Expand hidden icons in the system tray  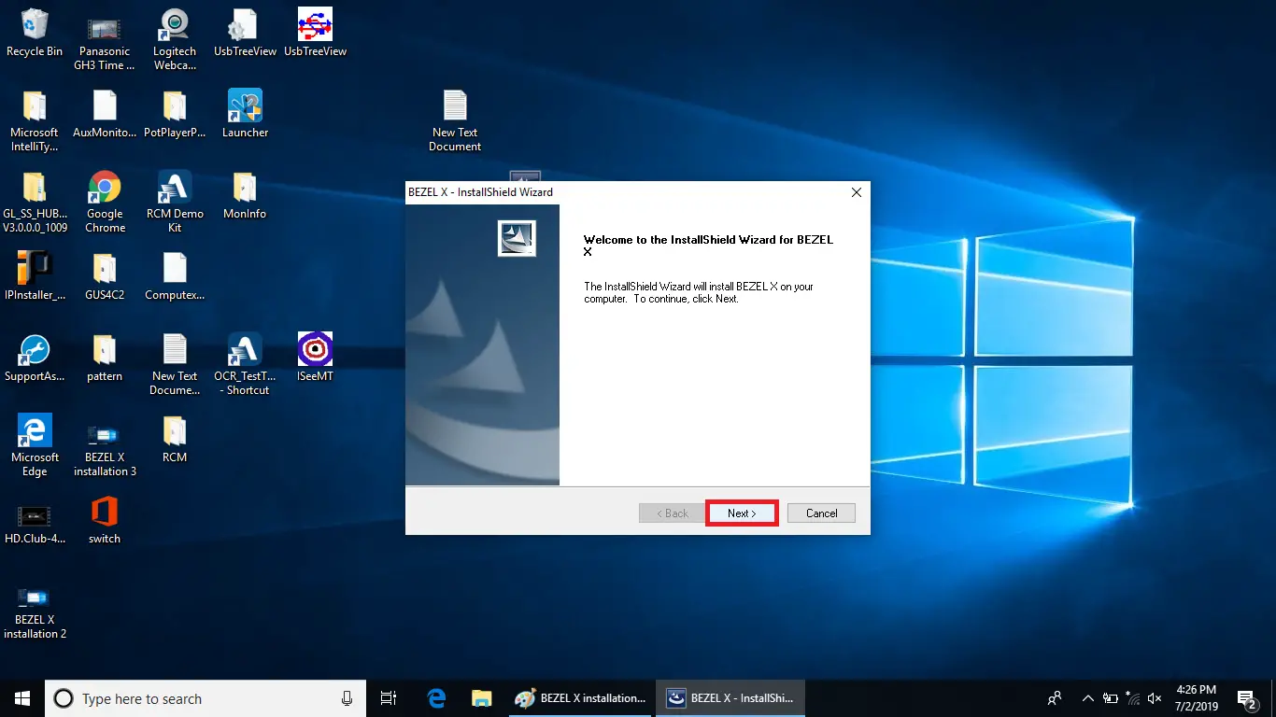(1086, 697)
